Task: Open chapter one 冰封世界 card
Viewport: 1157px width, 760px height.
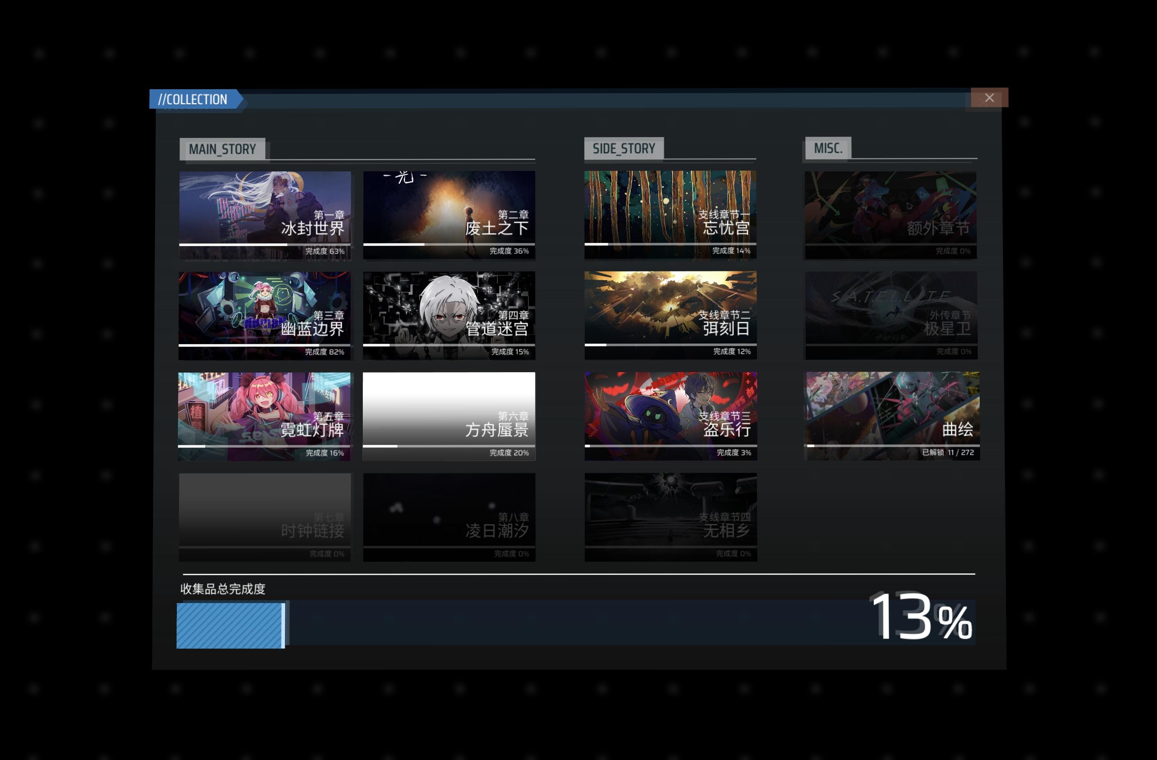Action: click(265, 215)
